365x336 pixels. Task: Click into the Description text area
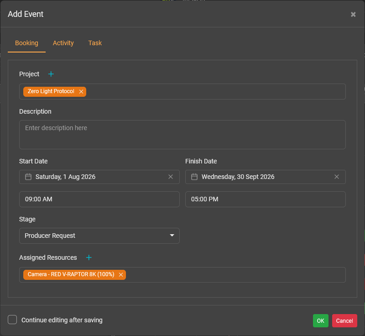[x=182, y=135]
